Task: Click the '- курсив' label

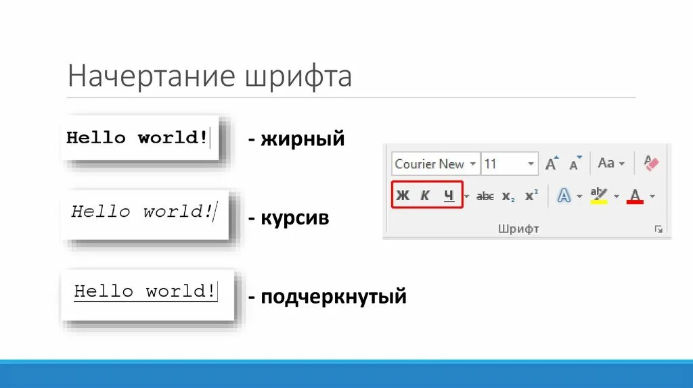Action: 288,218
